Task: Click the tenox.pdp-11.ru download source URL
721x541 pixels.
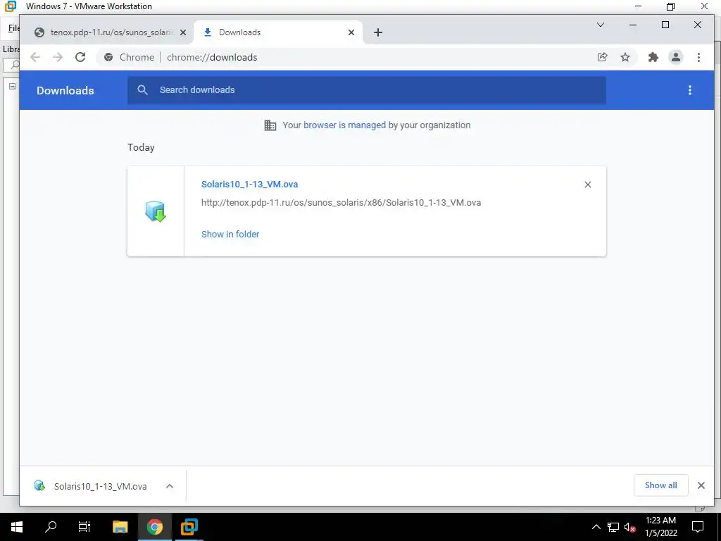Action: click(341, 202)
